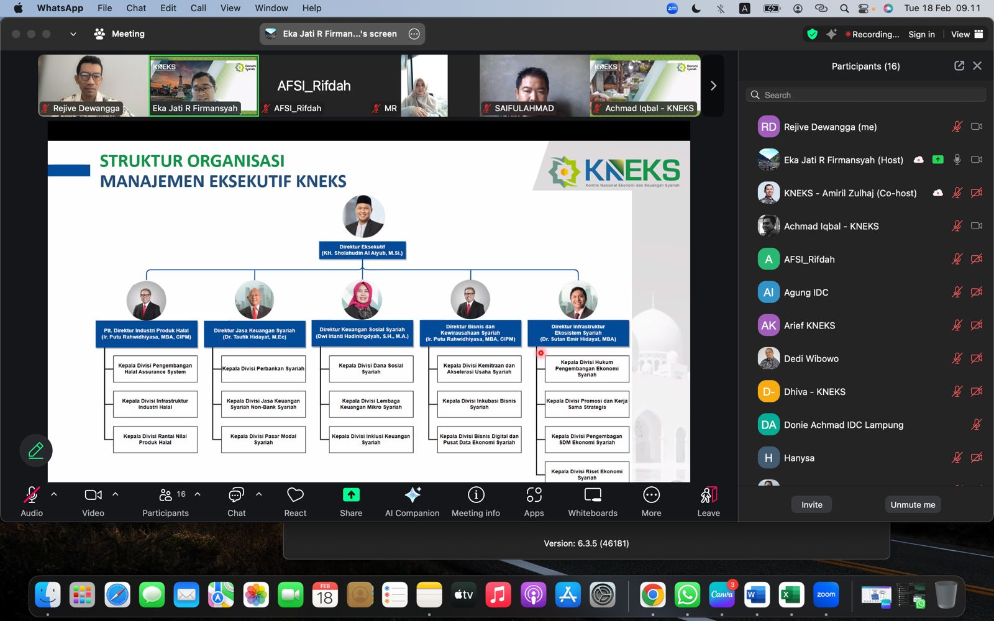Click Leave meeting
Viewport: 994px width, 621px height.
click(x=708, y=502)
